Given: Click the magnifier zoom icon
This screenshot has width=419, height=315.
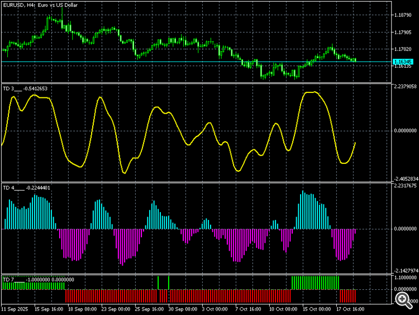Looking at the screenshot, I should pos(403,300).
